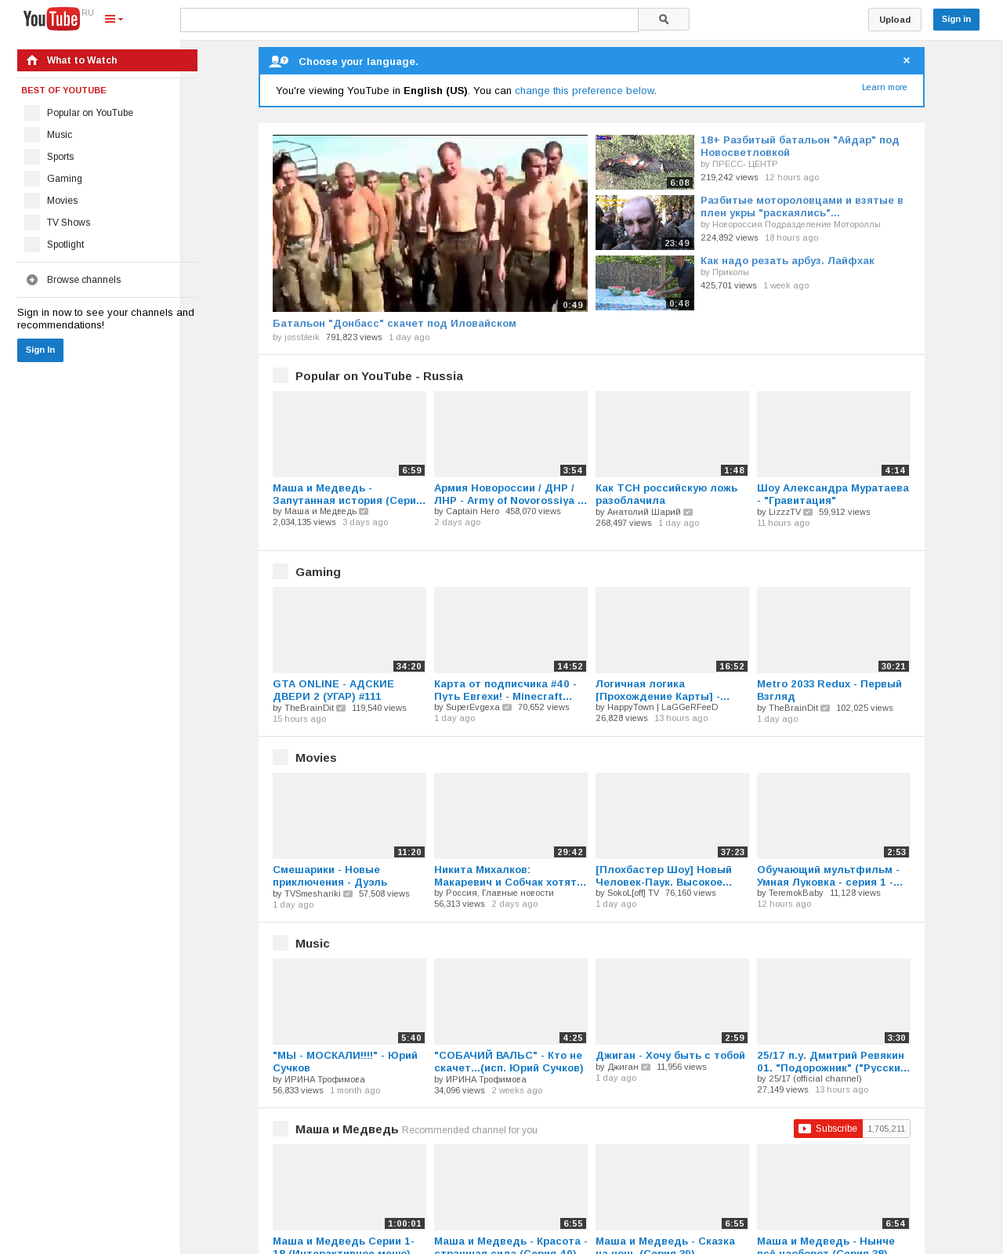
Task: Open ИРИНА Трофимова channel under МЫ - МОСКАЛИ
Action: 324,1080
